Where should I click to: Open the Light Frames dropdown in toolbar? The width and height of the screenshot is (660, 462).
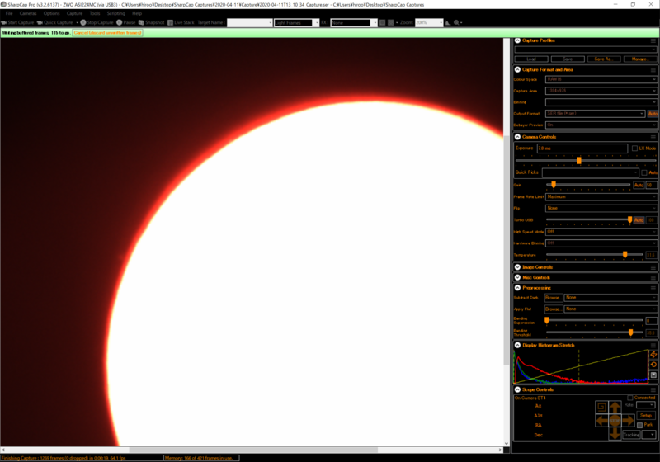pos(296,23)
